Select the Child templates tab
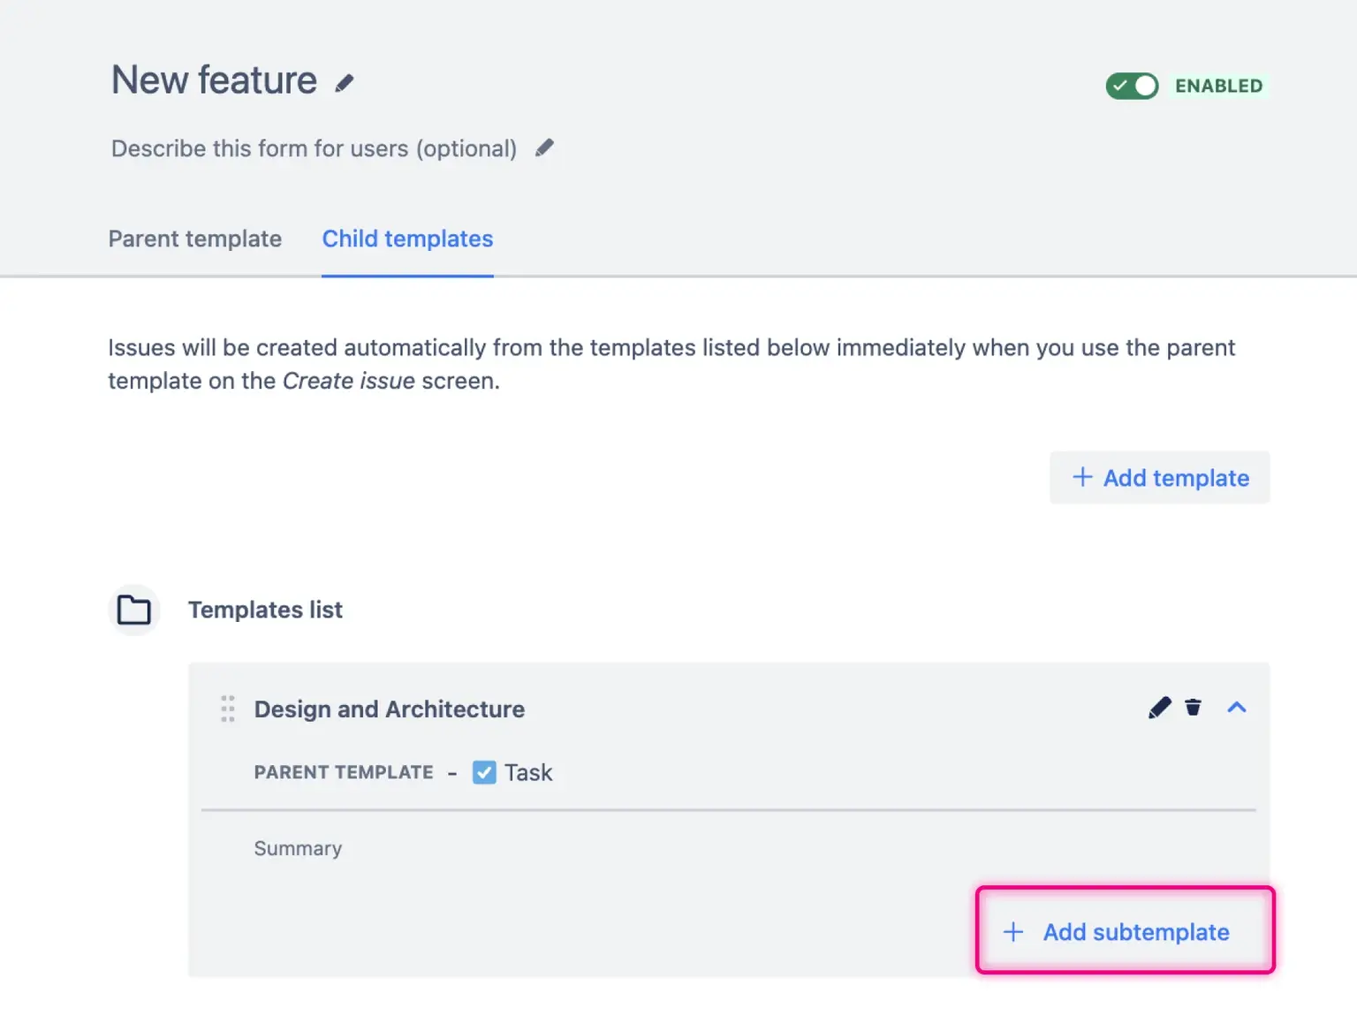This screenshot has width=1357, height=1016. [407, 239]
